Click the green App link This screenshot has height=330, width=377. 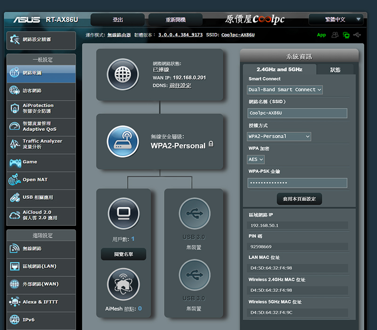coord(321,35)
